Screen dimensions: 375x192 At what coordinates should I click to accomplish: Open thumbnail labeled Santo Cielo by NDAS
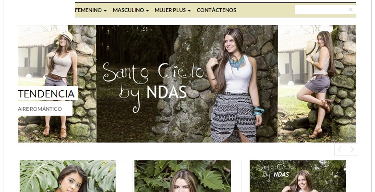[x=298, y=176]
